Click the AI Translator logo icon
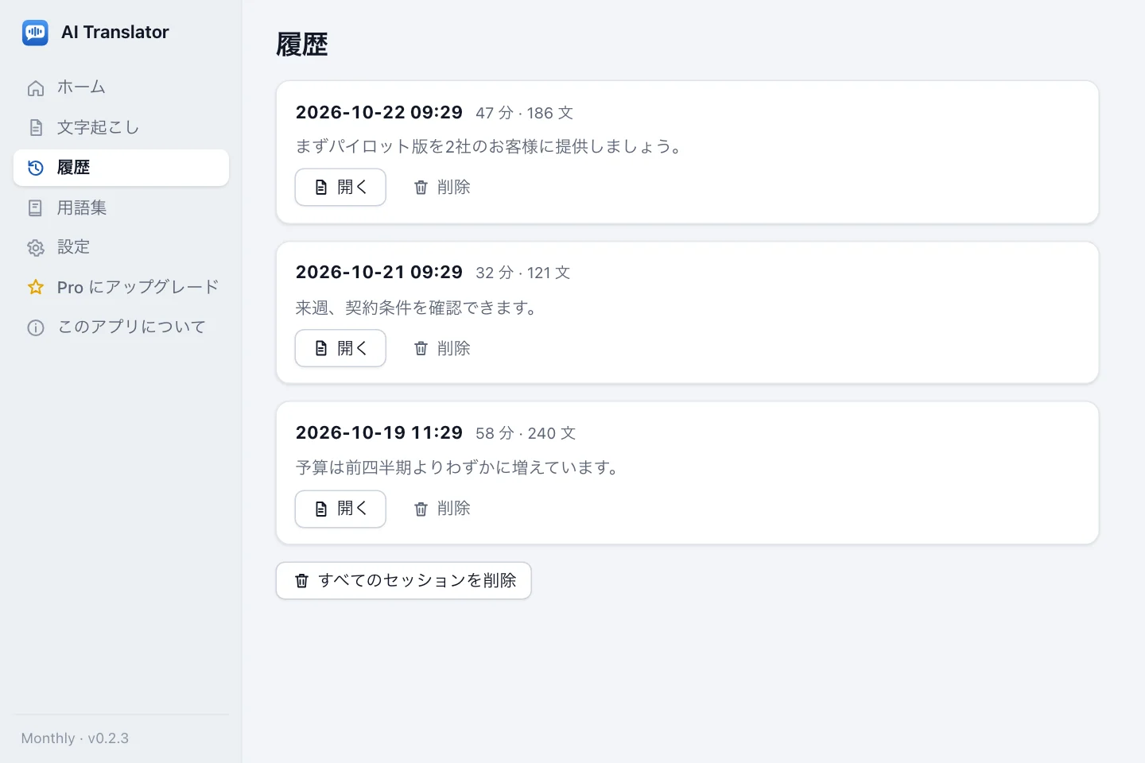The width and height of the screenshot is (1145, 763). point(35,33)
